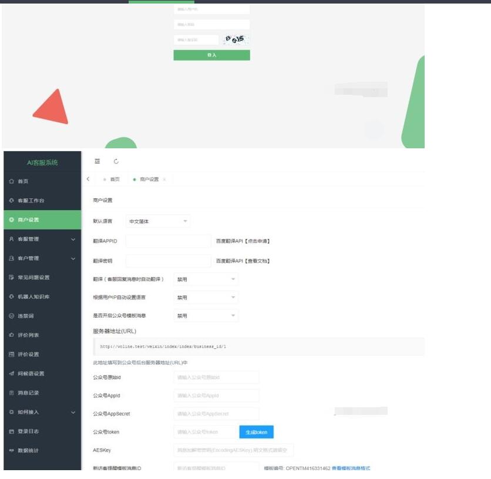
Task: Click the 翻译APPID input field
Action: [x=168, y=241]
